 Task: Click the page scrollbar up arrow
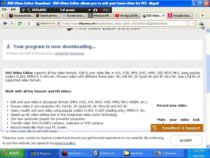pos(208,31)
